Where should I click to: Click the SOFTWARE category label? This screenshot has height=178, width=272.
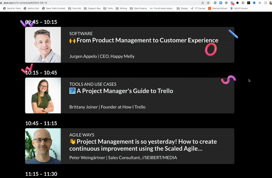tap(81, 34)
